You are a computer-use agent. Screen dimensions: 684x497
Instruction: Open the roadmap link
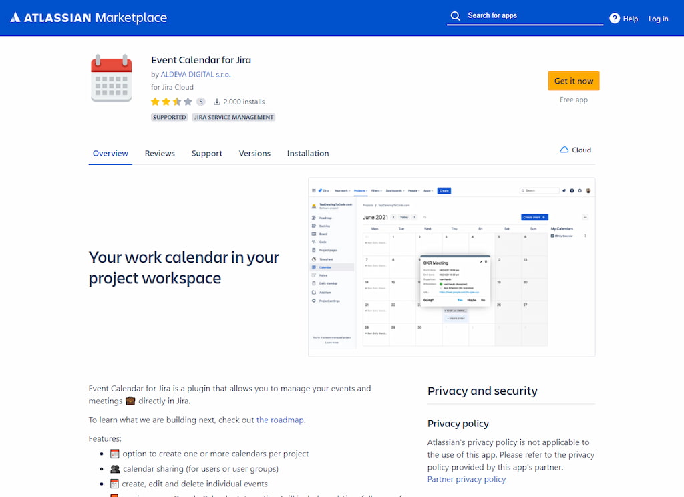click(x=280, y=420)
